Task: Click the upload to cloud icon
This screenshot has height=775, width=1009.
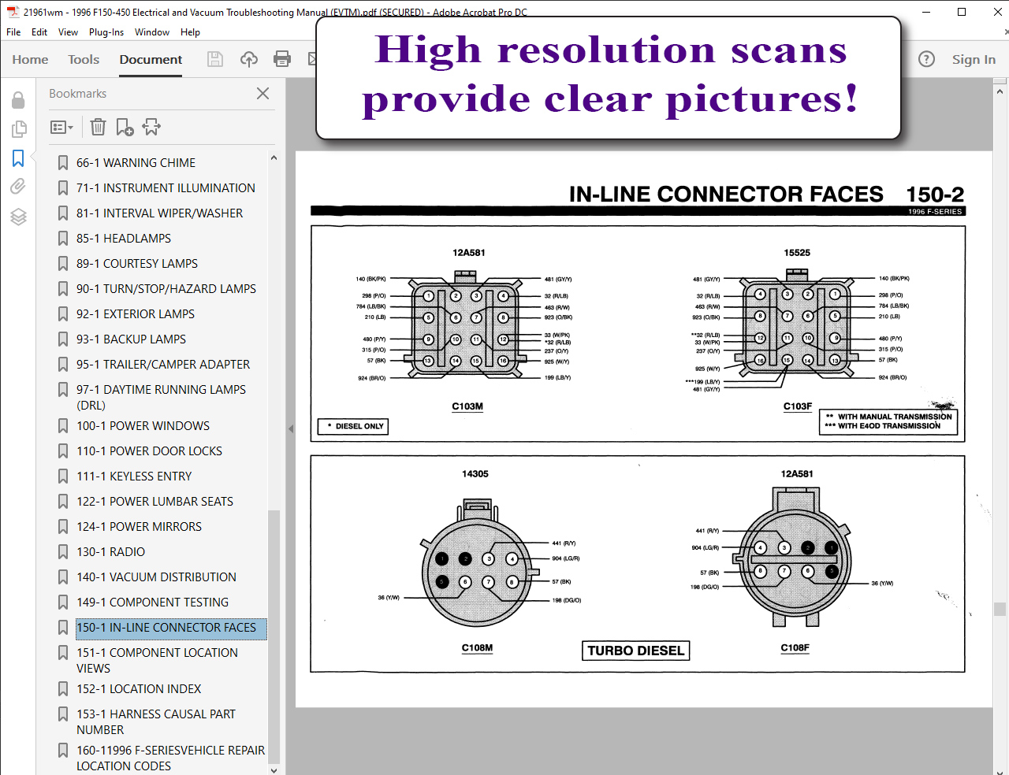Action: pyautogui.click(x=249, y=59)
